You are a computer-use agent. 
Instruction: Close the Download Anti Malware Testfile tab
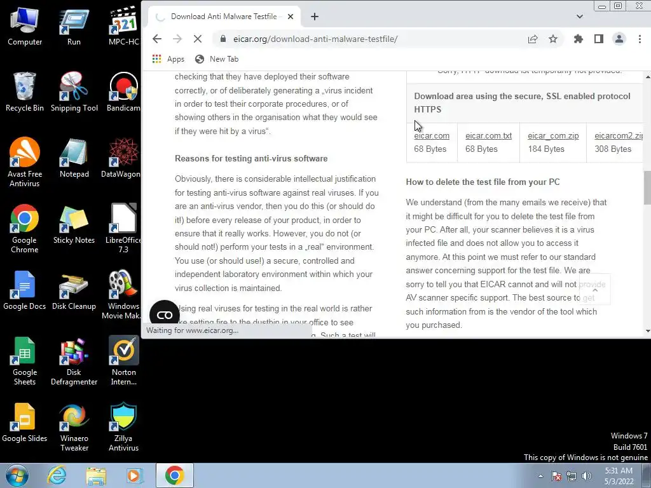coord(291,17)
